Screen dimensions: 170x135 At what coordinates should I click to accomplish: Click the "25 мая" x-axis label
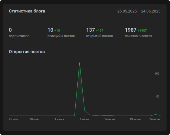[13, 119]
